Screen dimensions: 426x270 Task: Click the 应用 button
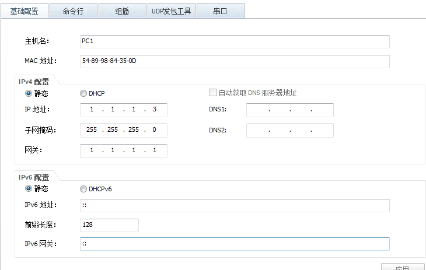403,267
